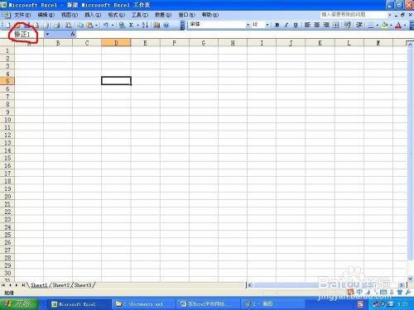Align cell text right
Screen dimensions: 414x310
[x=326, y=25]
